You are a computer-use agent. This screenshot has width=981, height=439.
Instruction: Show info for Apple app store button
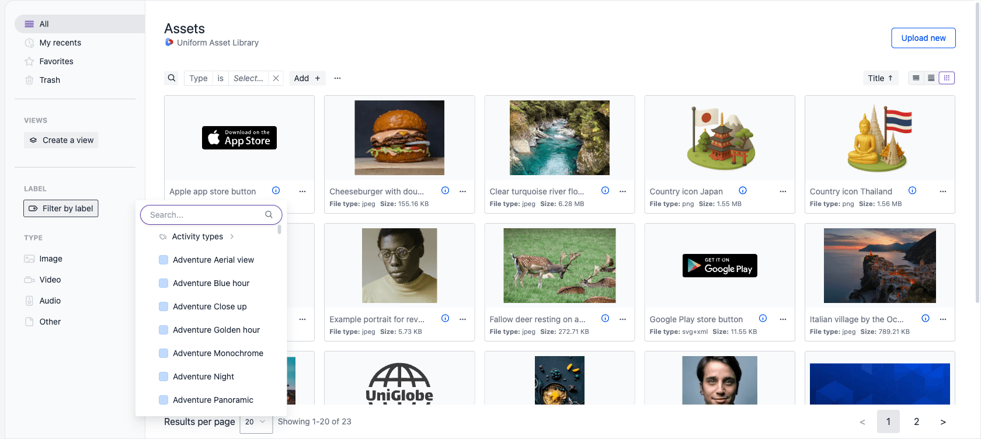(276, 190)
